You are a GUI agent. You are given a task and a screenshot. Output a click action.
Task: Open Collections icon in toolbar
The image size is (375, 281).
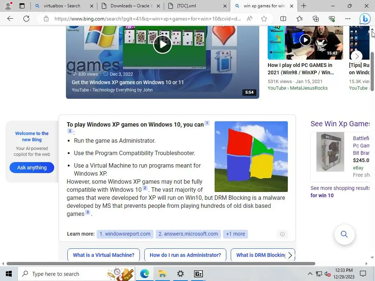coord(316,19)
